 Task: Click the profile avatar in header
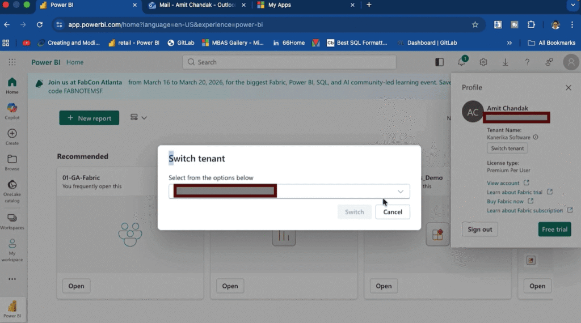pos(571,62)
